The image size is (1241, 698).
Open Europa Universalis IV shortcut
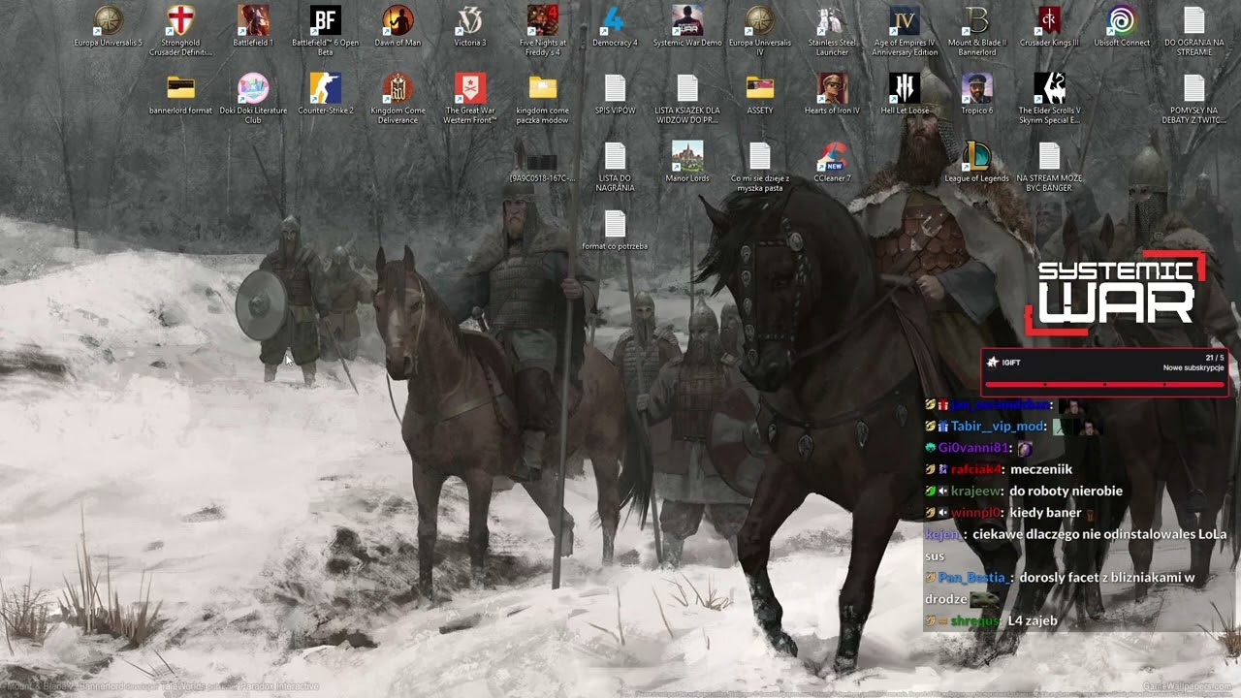(x=760, y=31)
